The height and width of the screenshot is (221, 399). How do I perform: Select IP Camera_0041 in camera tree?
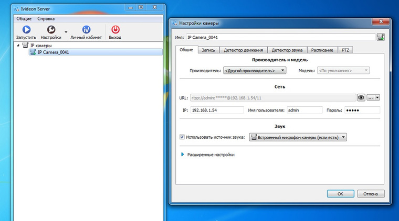click(53, 52)
